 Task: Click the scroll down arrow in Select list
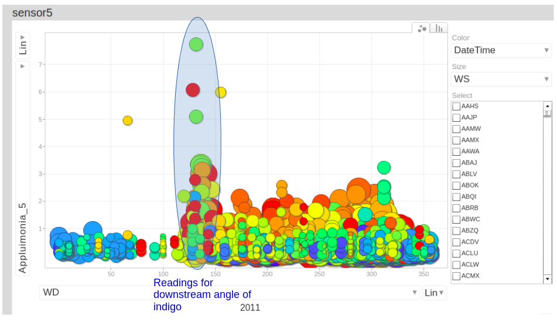pos(547,279)
